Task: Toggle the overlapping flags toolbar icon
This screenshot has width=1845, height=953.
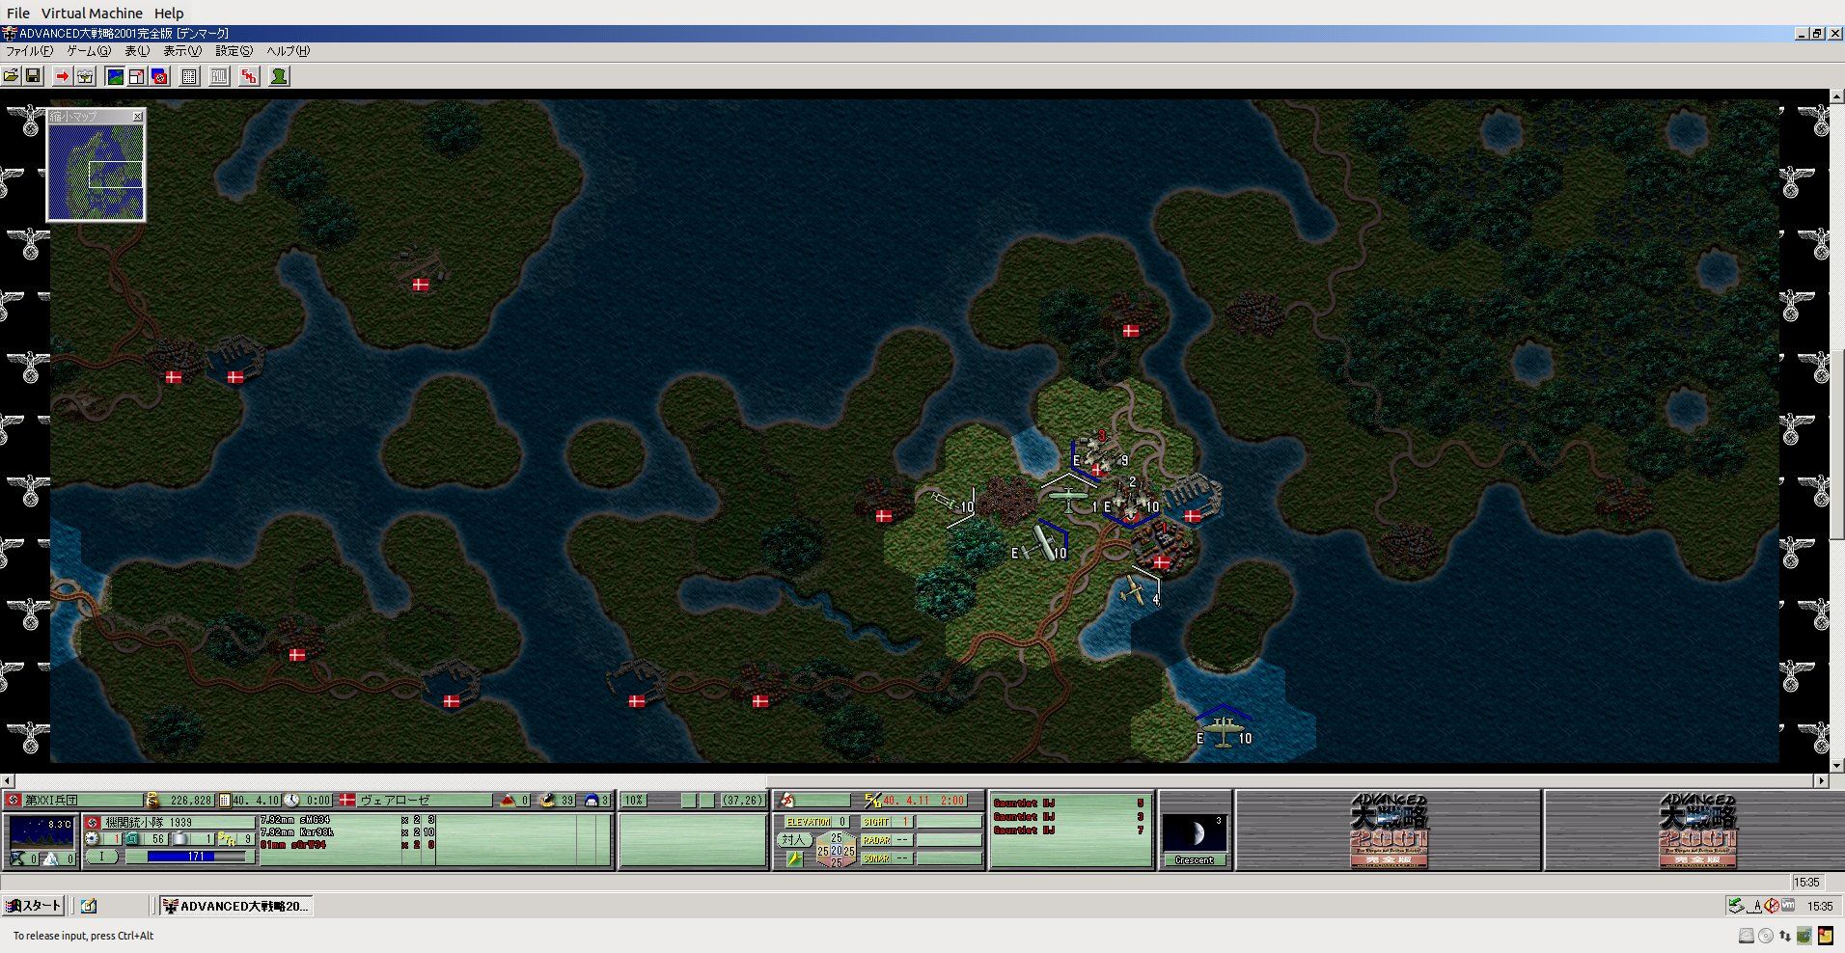Action: pos(159,76)
